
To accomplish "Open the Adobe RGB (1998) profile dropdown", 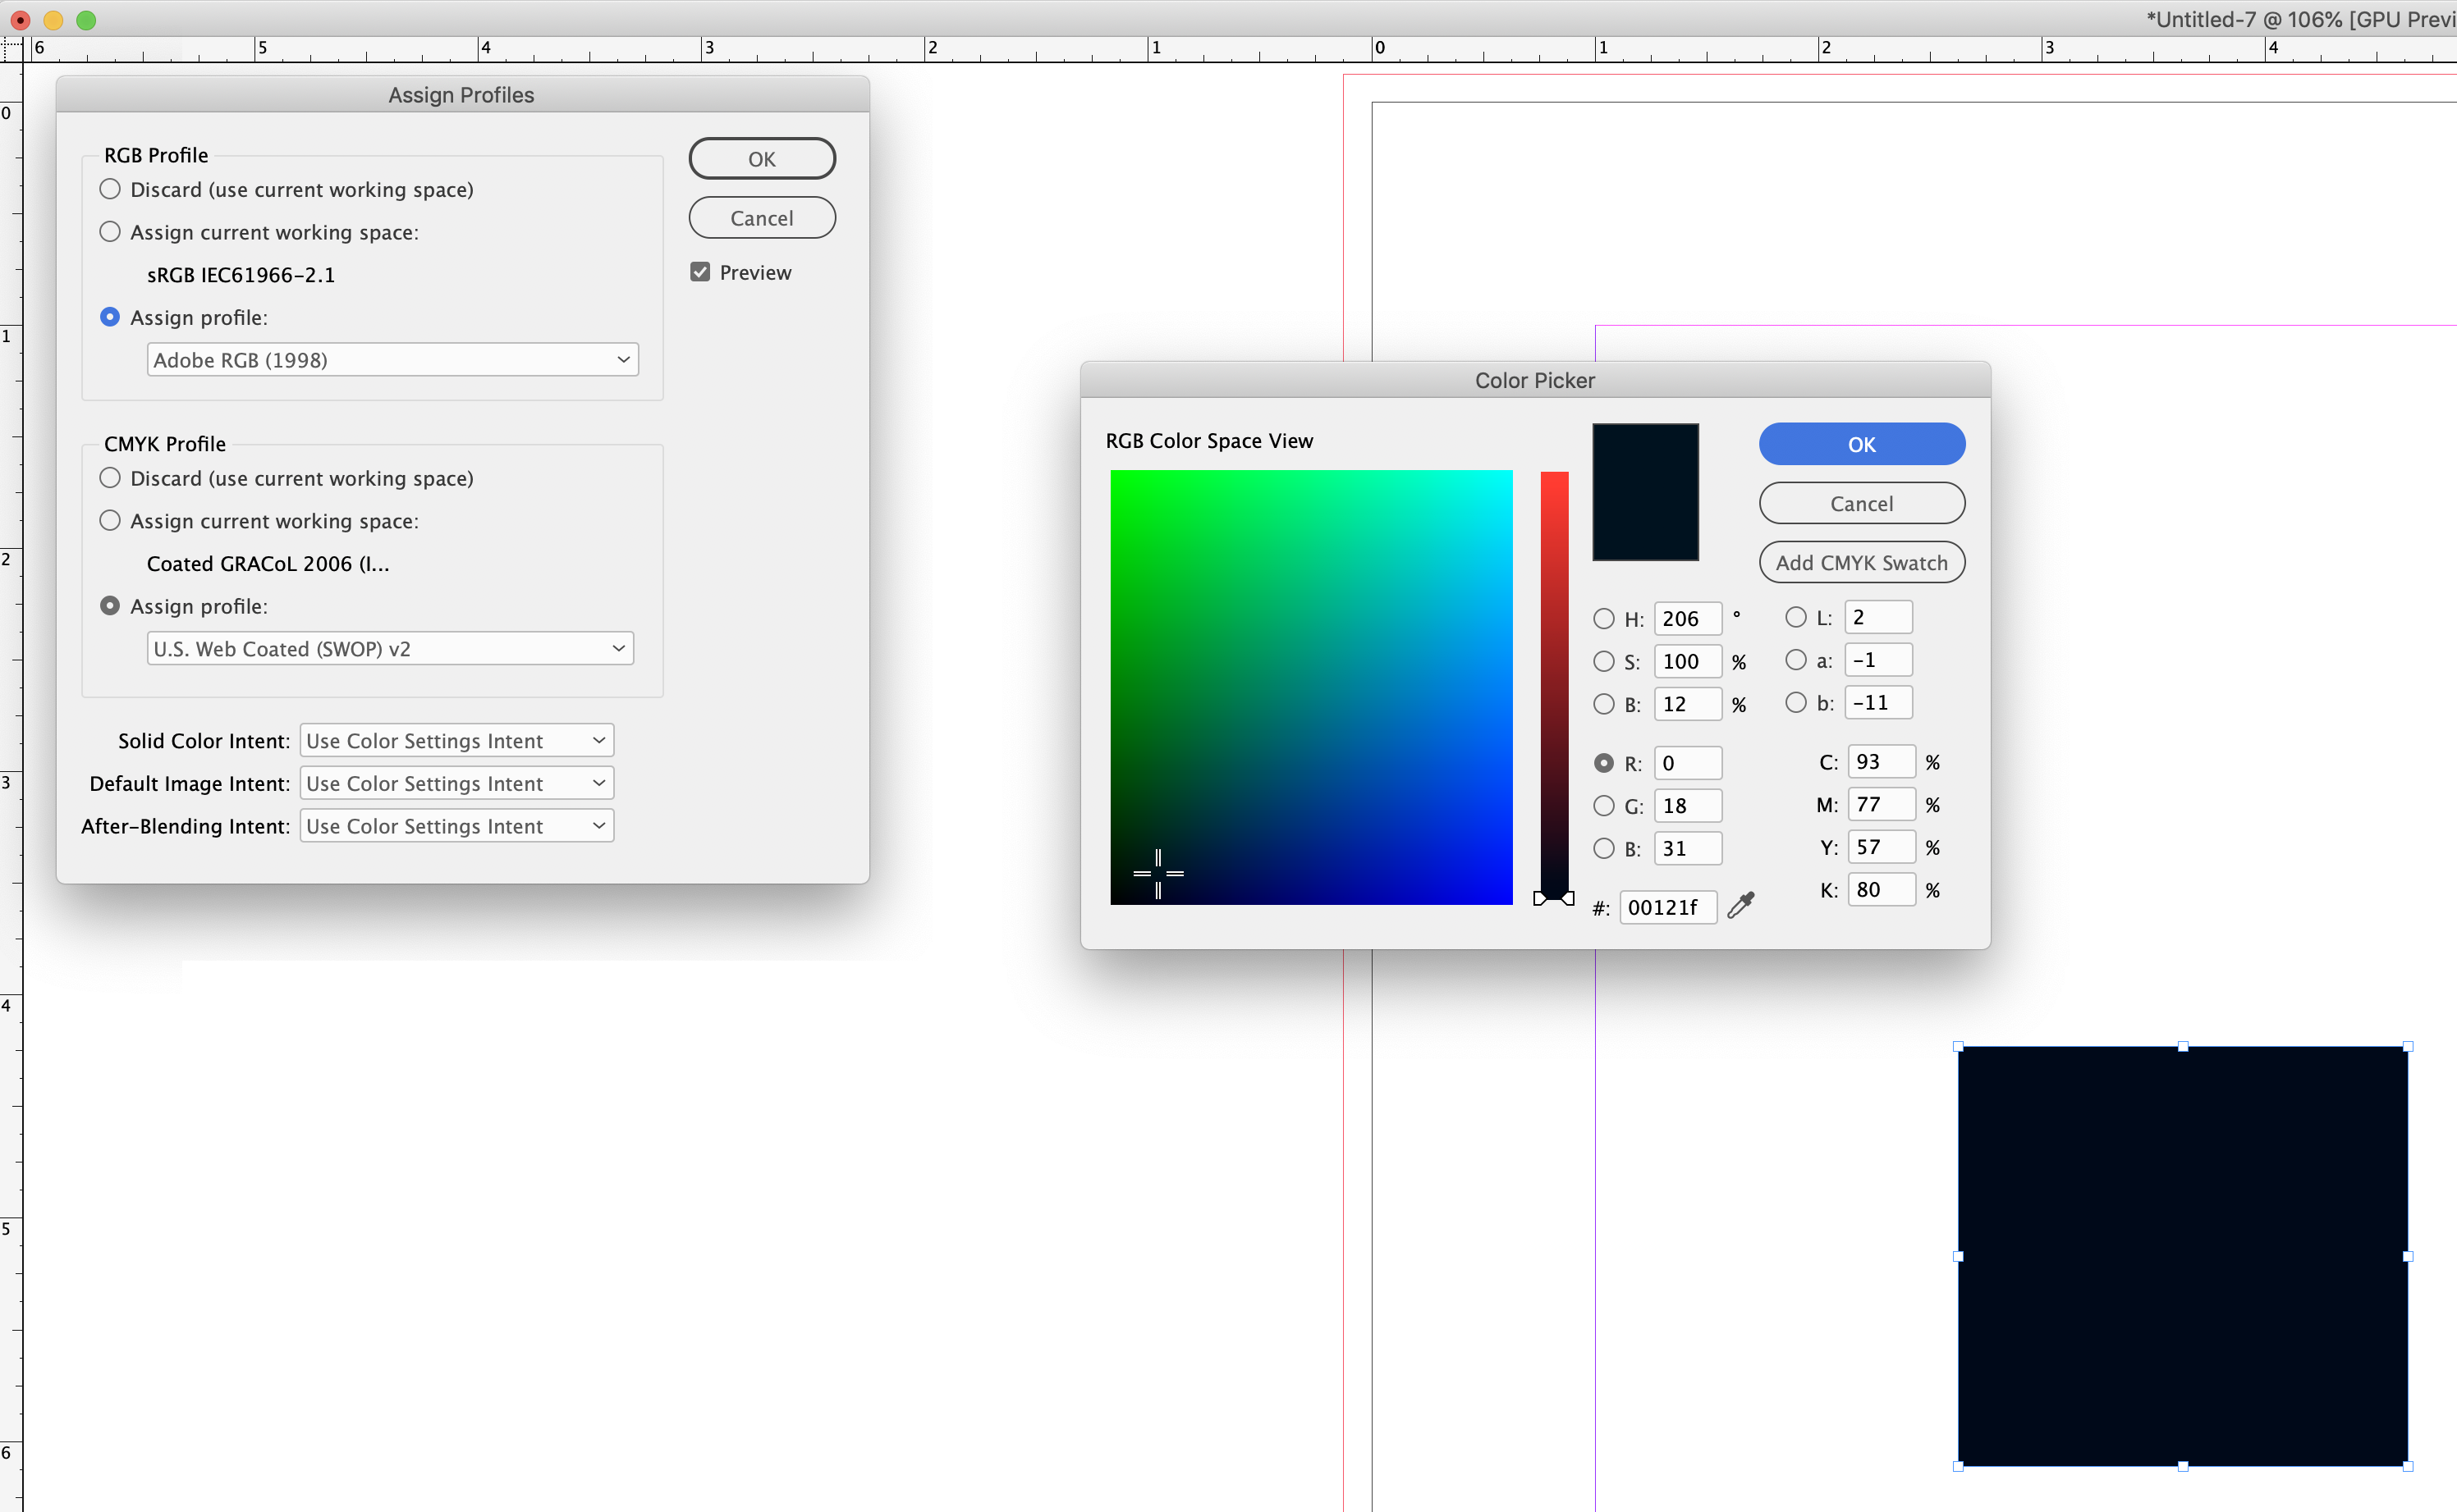I will pyautogui.click(x=391, y=359).
